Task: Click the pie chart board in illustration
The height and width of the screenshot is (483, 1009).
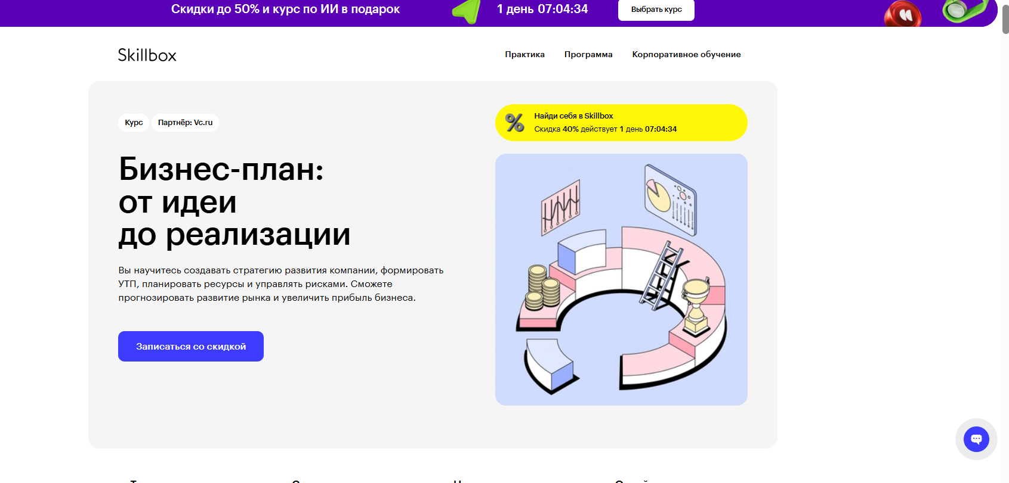Action: 670,199
